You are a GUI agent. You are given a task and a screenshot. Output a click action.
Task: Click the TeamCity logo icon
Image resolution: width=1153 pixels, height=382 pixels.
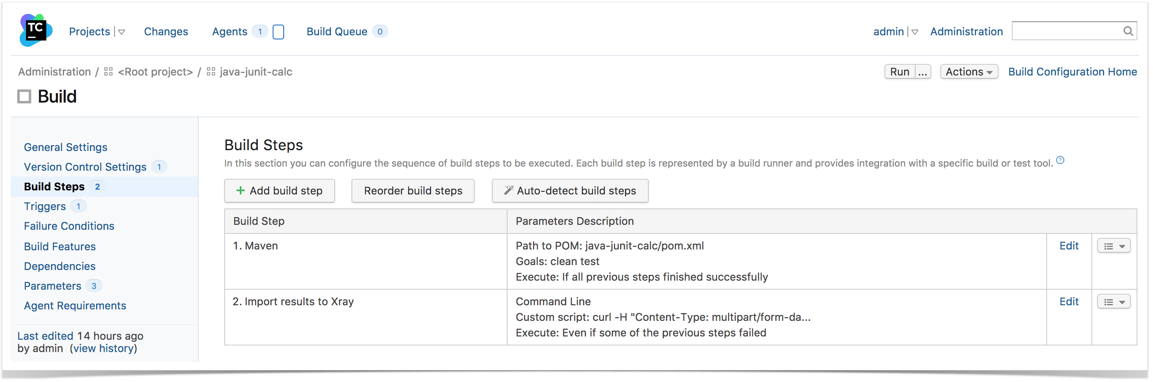36,30
